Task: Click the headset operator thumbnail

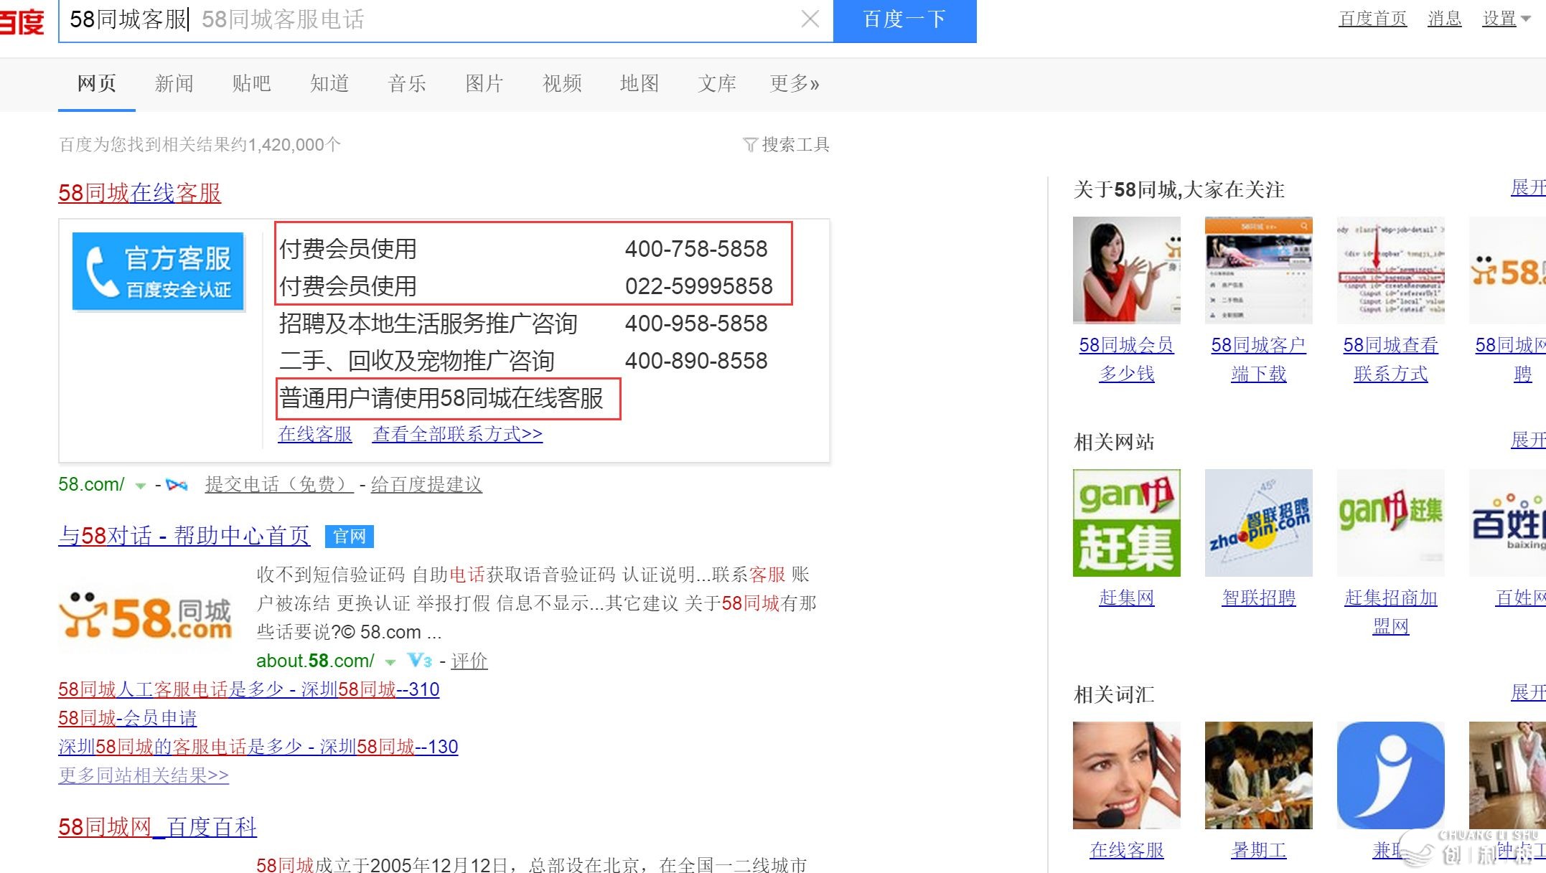Action: [1127, 775]
